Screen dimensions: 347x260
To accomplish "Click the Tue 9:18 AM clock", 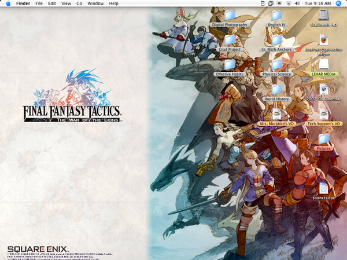I will [318, 3].
